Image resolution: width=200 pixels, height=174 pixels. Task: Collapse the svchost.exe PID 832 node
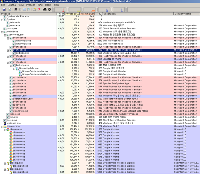(x=8, y=57)
